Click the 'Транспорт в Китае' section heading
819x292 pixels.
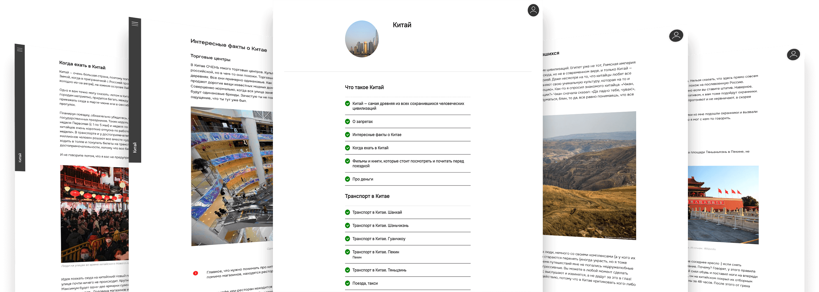coord(367,196)
